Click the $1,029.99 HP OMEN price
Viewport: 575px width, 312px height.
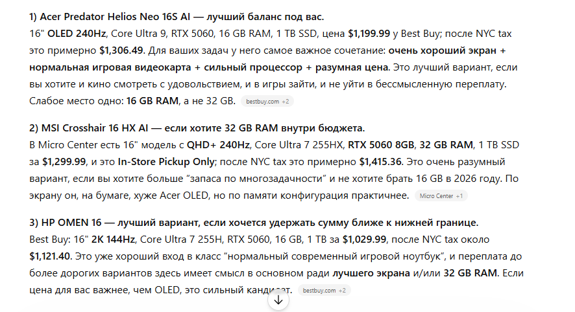(x=366, y=239)
